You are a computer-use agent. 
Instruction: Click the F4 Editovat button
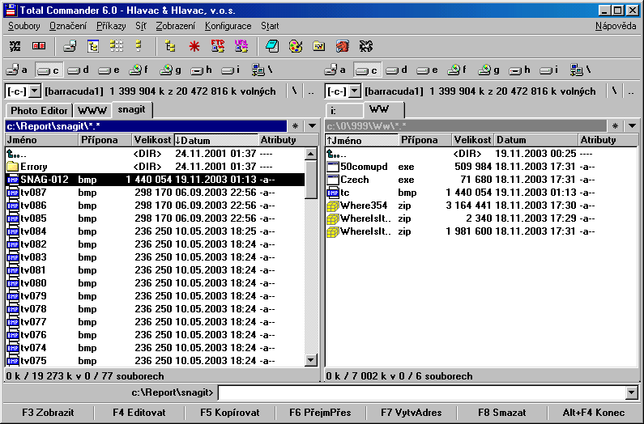[139, 413]
